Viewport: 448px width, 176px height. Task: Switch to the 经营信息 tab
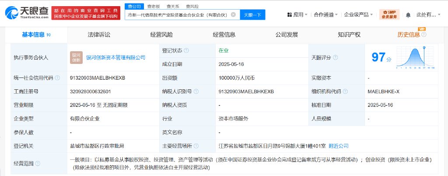[224, 35]
